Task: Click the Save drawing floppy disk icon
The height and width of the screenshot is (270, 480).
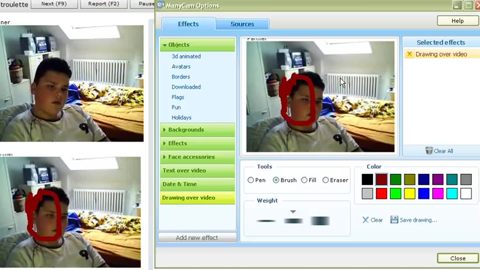Action: tap(394, 220)
